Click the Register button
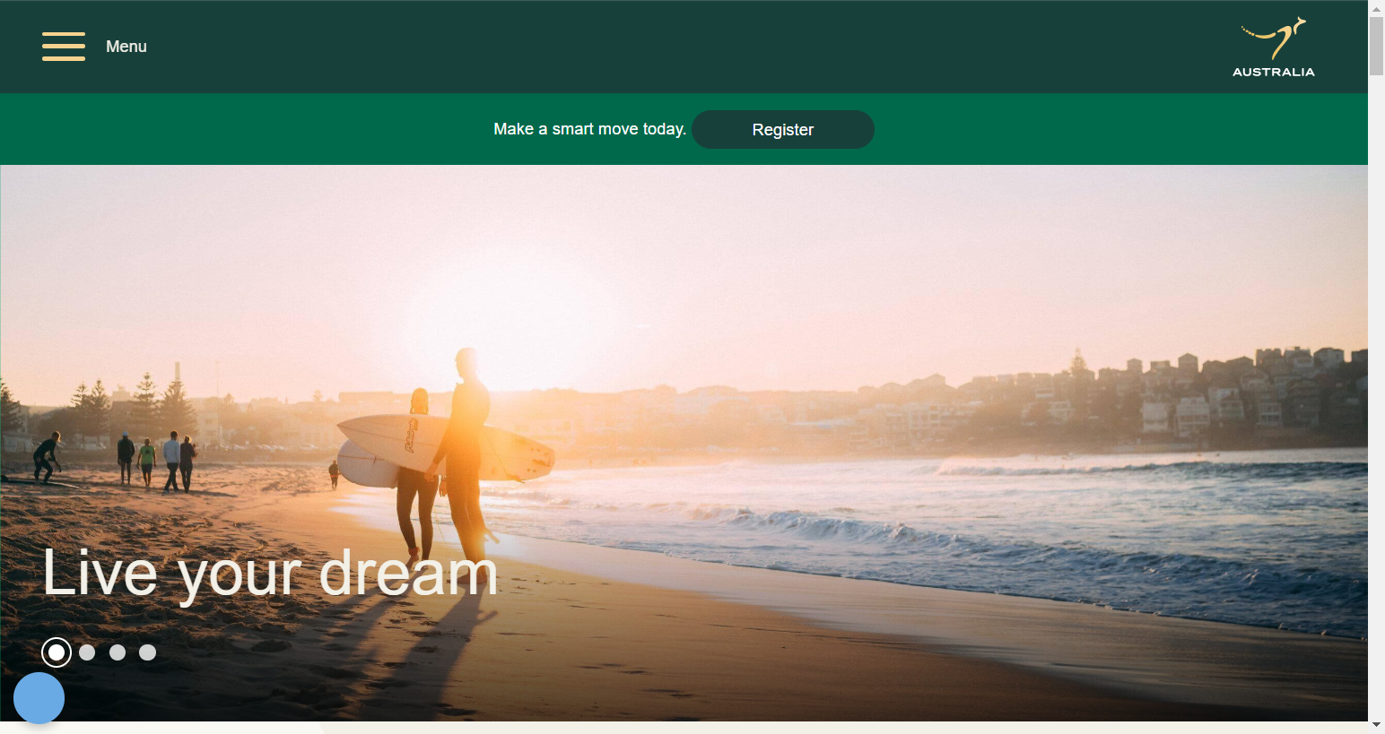 [783, 130]
